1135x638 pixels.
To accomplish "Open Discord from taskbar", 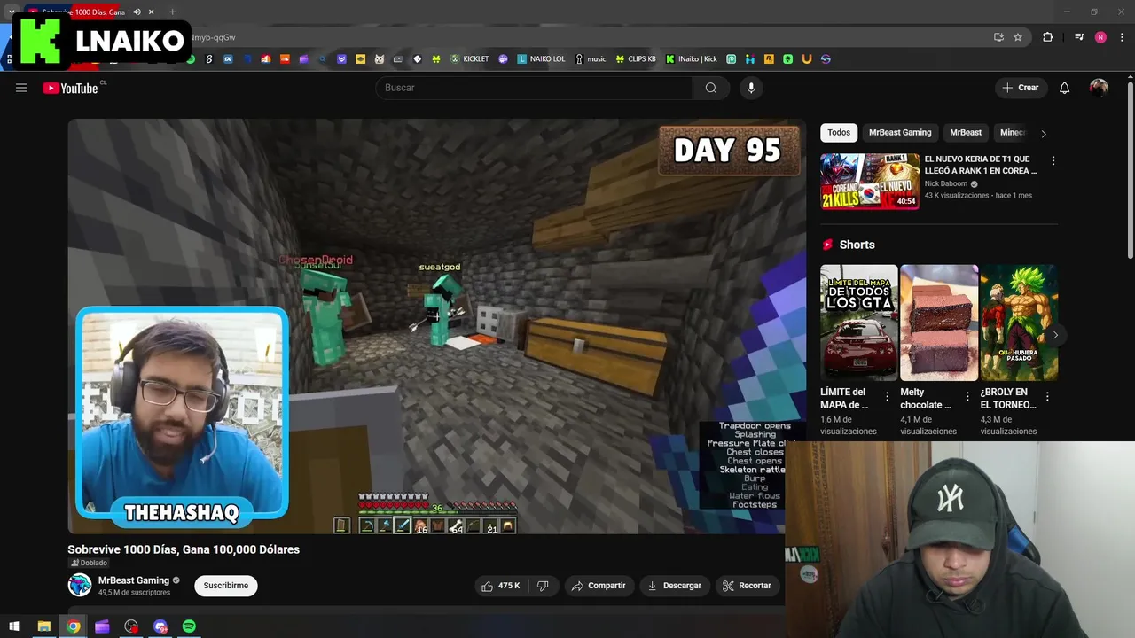I will (x=160, y=626).
